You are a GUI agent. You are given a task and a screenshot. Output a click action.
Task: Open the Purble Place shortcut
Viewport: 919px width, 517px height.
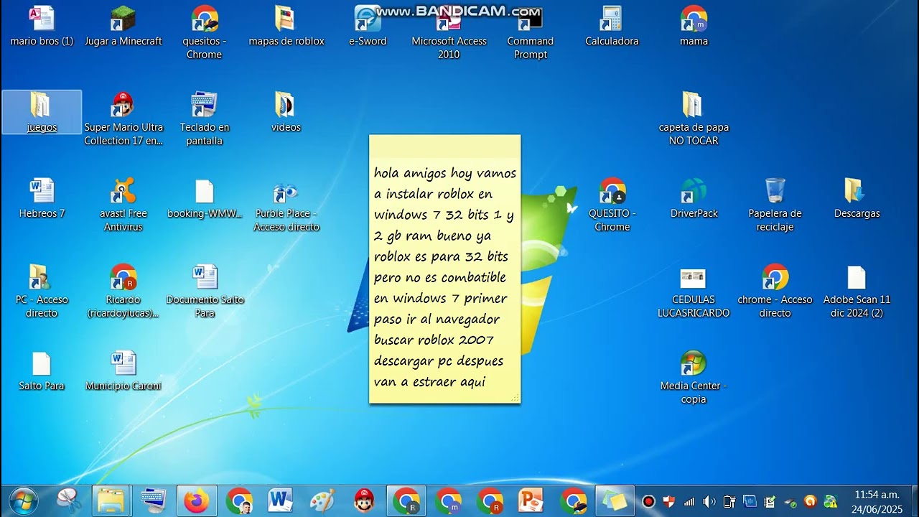pos(286,205)
